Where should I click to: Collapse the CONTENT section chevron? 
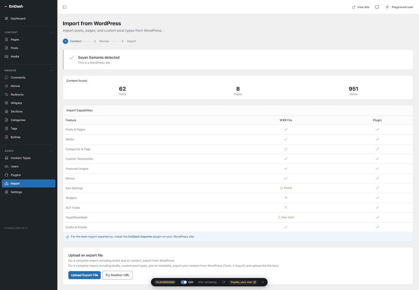coord(51,32)
